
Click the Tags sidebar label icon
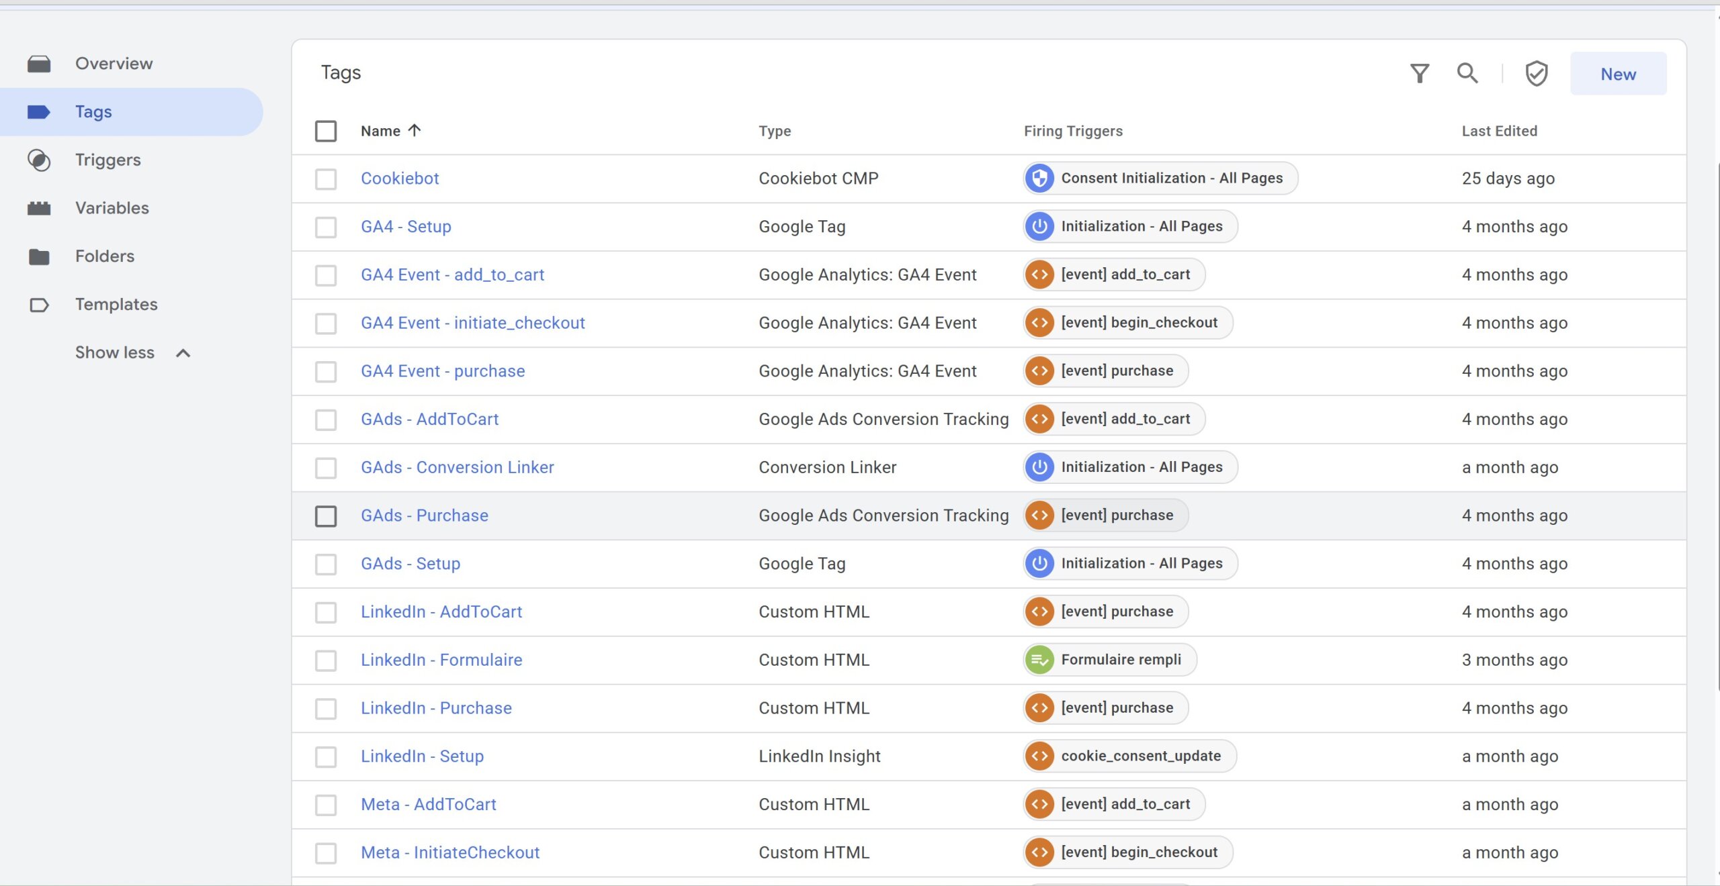click(39, 112)
